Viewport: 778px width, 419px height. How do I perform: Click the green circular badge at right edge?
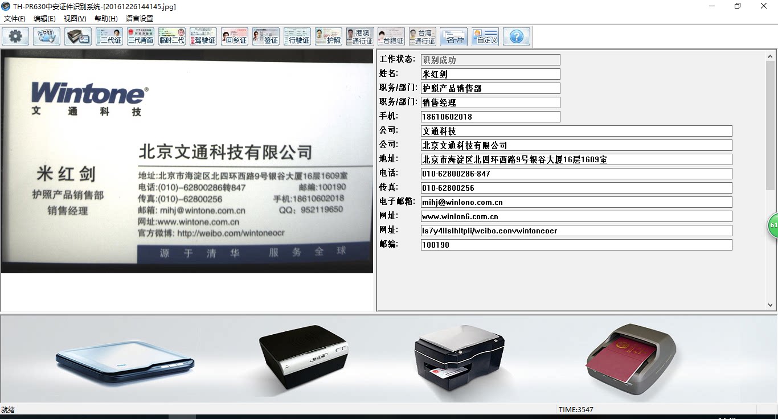click(x=773, y=225)
